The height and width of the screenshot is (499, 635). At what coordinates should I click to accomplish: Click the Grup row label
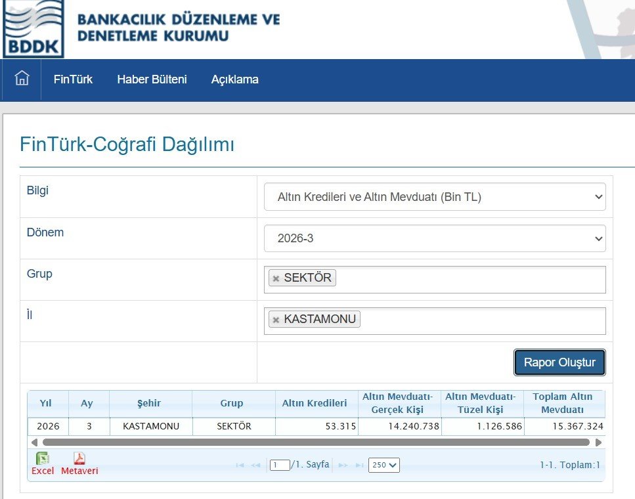click(39, 274)
